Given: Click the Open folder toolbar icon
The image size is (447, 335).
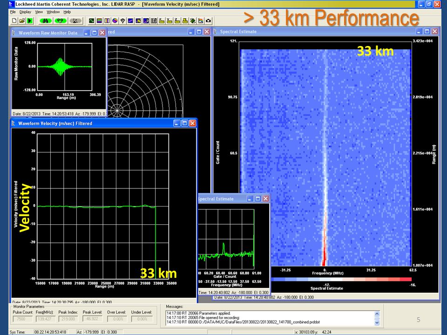Looking at the screenshot, I should [x=22, y=21].
